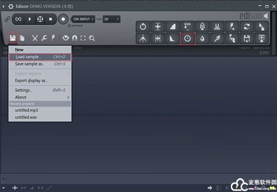The image size is (277, 192).
Task: Open the FOR 30 duration dropdown
Action: pos(111,19)
